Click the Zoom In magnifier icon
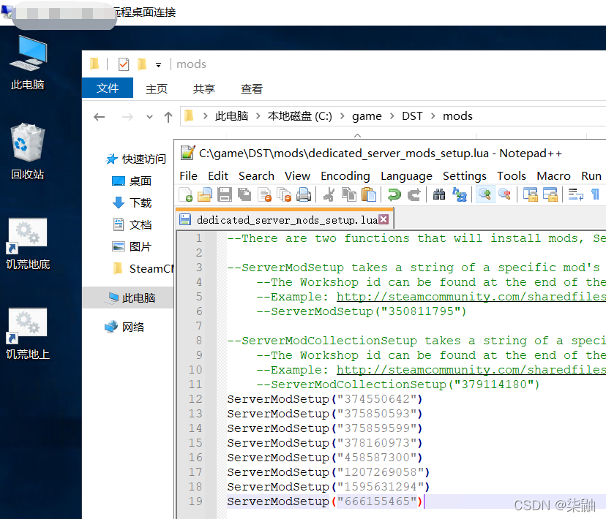The width and height of the screenshot is (606, 519). (x=485, y=194)
